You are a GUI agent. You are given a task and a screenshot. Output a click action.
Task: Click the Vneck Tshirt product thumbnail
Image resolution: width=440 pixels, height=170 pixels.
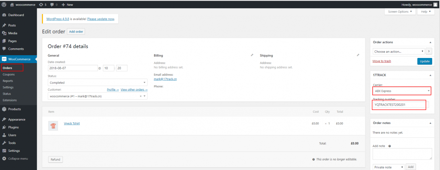click(53, 126)
